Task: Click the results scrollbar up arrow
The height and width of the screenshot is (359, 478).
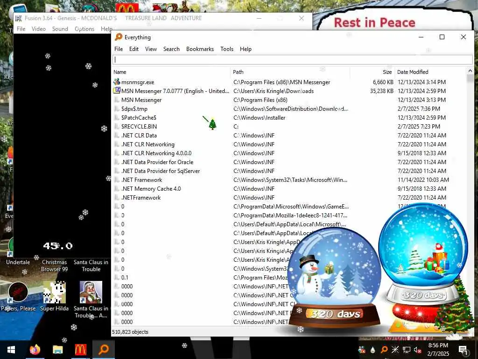Action: tap(470, 71)
